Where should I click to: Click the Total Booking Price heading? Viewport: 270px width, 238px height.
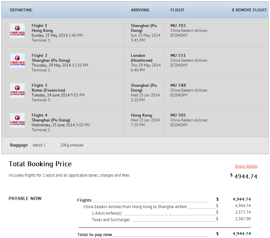tap(40, 164)
